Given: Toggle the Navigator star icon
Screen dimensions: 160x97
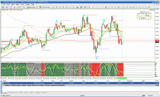Looking at the screenshot, I should click(x=17, y=7).
